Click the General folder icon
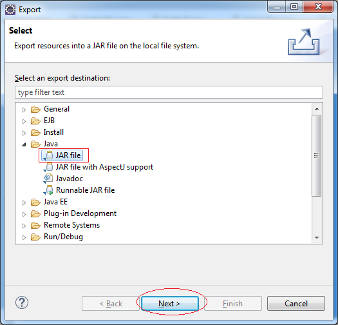The image size is (338, 325). pos(35,109)
